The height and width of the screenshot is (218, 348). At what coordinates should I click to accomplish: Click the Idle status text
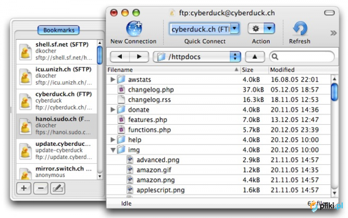coord(126,203)
